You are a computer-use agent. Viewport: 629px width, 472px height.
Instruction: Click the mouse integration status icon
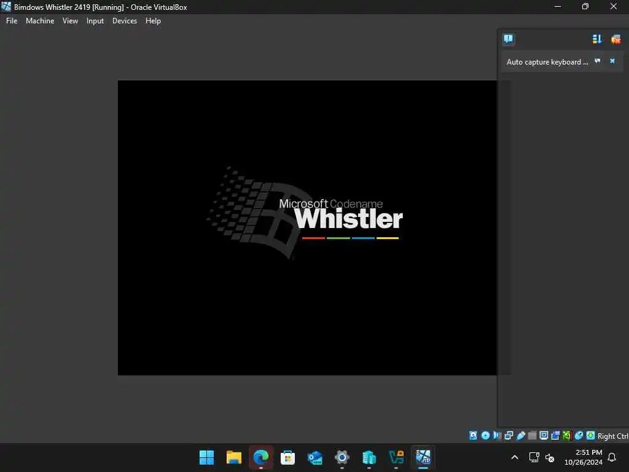[x=579, y=436]
